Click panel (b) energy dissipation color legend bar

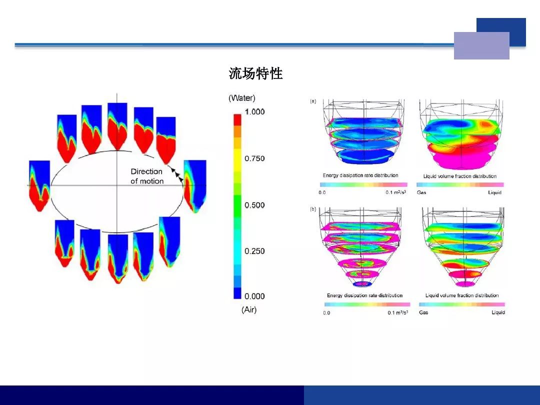[x=367, y=304]
